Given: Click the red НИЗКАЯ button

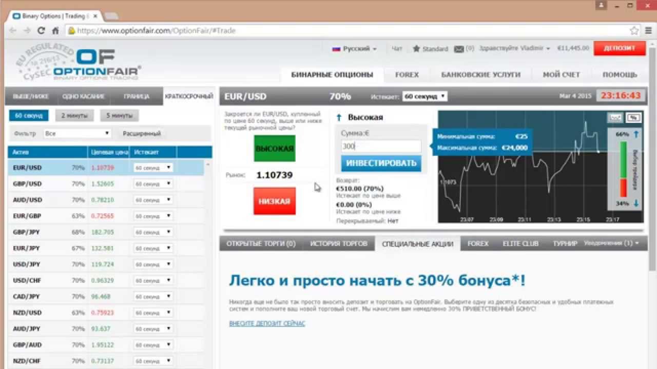Looking at the screenshot, I should (275, 201).
